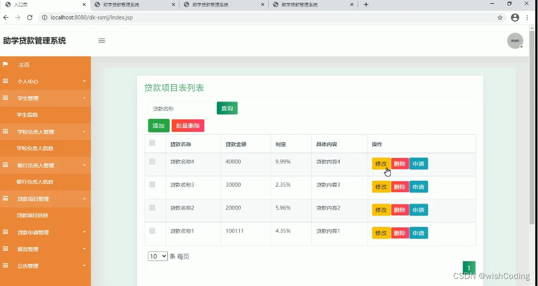
Task: Open the user avatar in header
Action: [x=515, y=41]
